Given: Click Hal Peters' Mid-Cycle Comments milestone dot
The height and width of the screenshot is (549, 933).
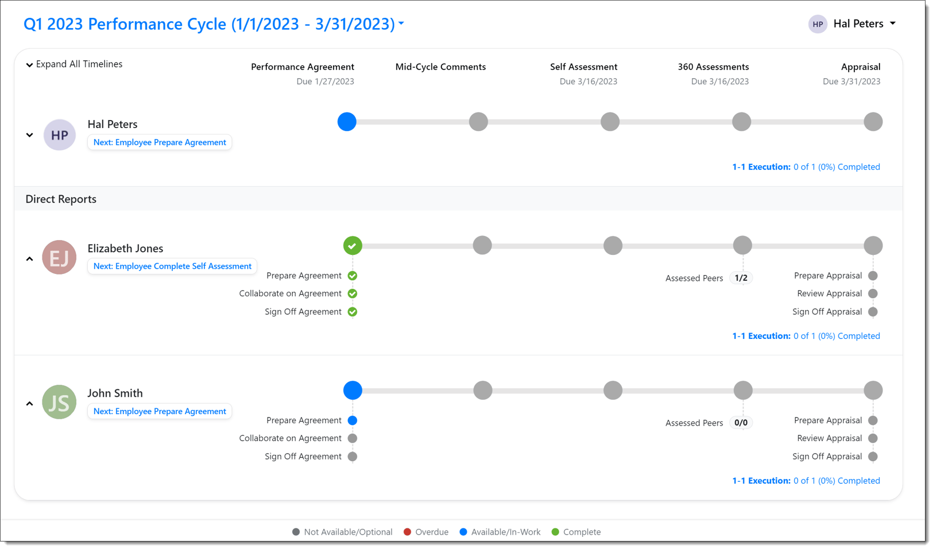Looking at the screenshot, I should pyautogui.click(x=478, y=122).
